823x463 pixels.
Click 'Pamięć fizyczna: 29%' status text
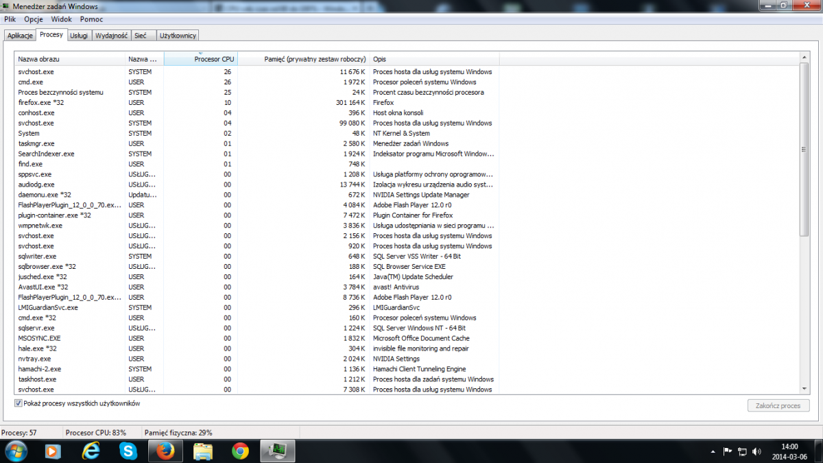tap(178, 433)
